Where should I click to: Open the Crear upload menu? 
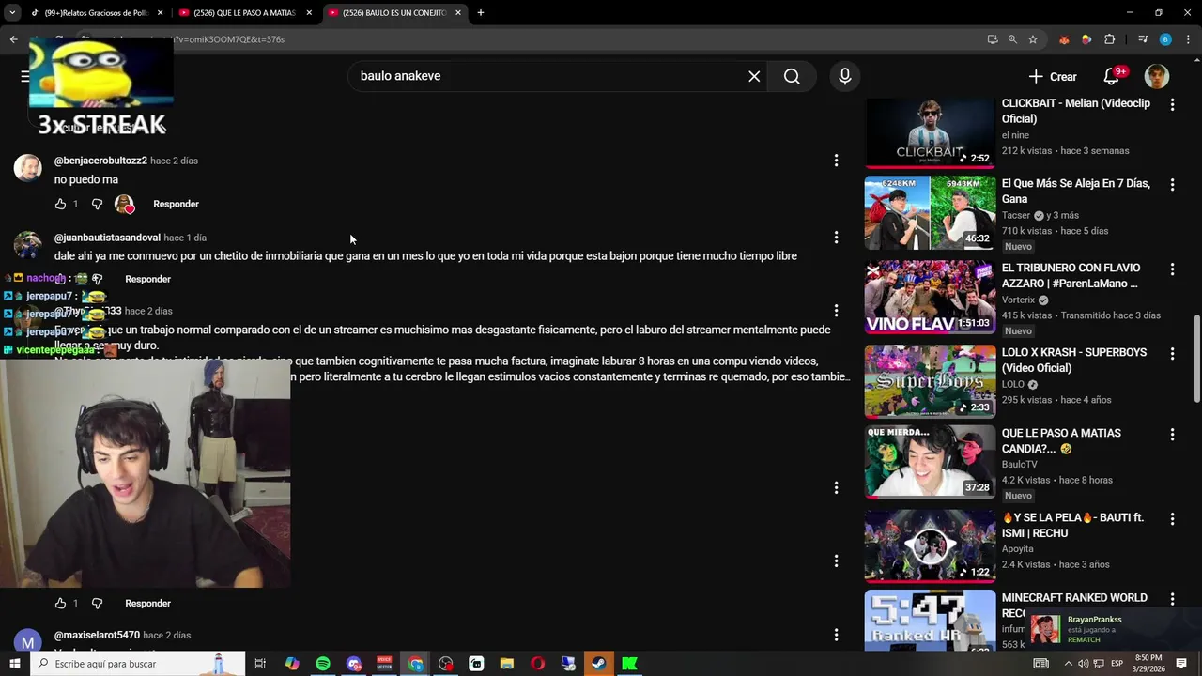coord(1053,77)
